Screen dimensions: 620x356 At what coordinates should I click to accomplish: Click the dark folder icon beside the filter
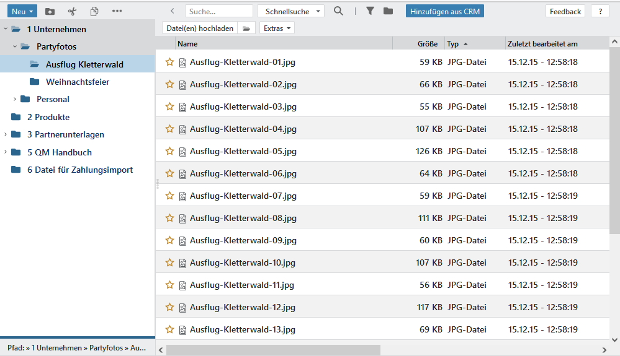coord(388,11)
